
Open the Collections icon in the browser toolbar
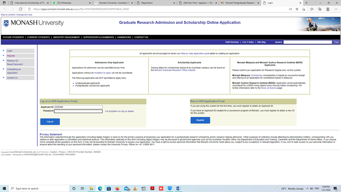[320, 9]
